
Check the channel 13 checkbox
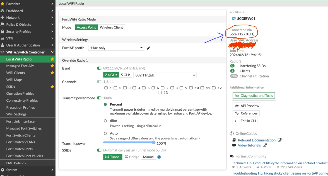[160, 93]
